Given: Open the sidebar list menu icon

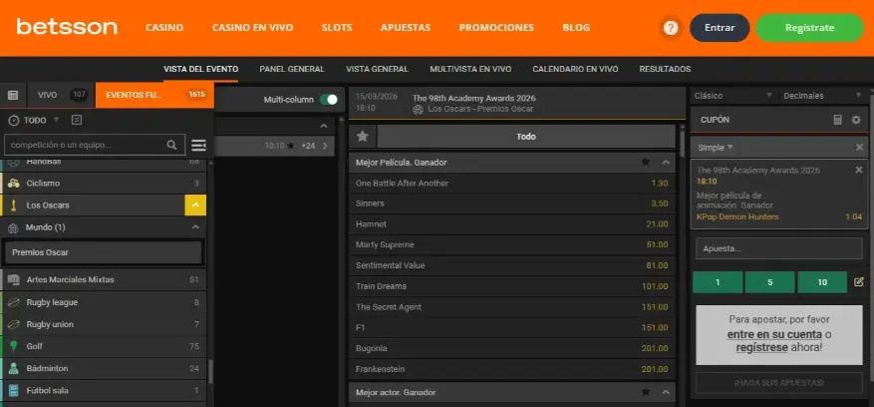Looking at the screenshot, I should click(x=198, y=146).
